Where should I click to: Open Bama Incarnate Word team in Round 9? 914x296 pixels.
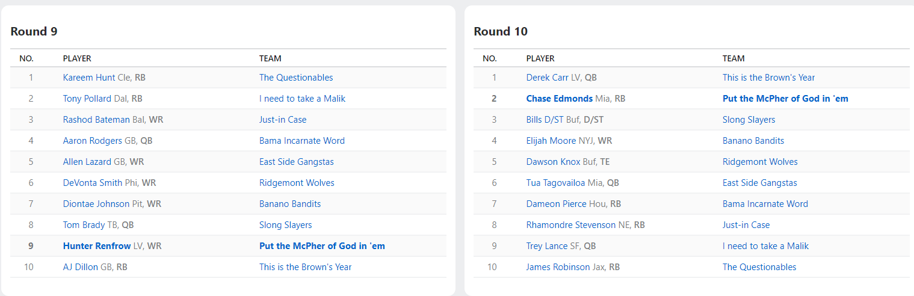point(302,141)
